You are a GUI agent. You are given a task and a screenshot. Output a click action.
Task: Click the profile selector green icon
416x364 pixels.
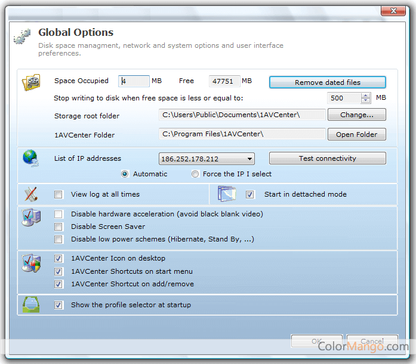(31, 305)
